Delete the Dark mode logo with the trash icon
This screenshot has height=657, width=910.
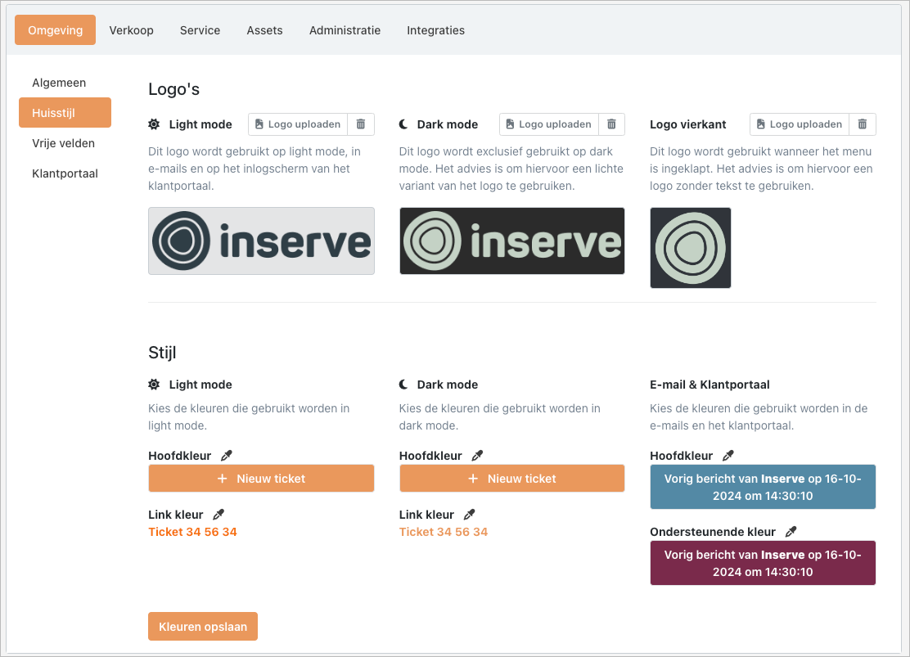[611, 124]
